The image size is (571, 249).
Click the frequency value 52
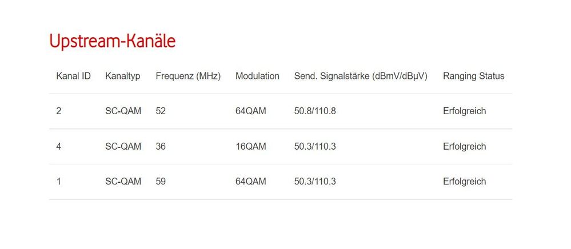pyautogui.click(x=161, y=111)
